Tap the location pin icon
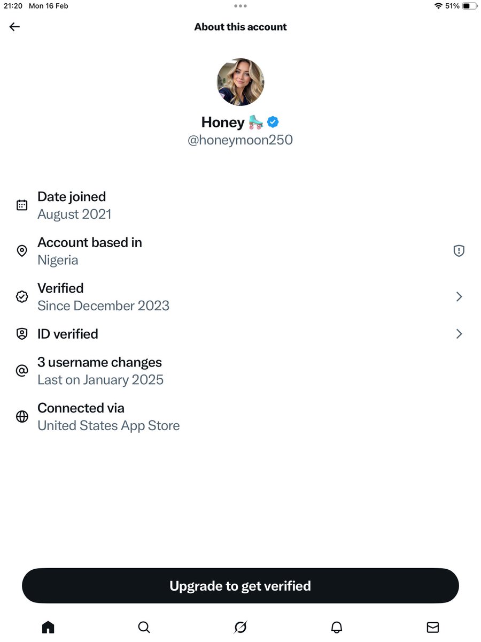This screenshot has width=481, height=642. pyautogui.click(x=22, y=251)
